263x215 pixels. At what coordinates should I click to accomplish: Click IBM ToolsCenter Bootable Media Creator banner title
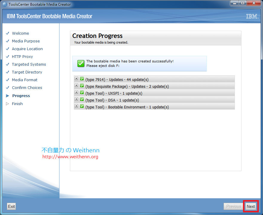(50, 16)
